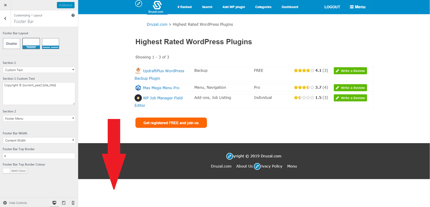Click Write a Review for Max Mega Menu Pro
The image size is (430, 207).
[x=350, y=87]
